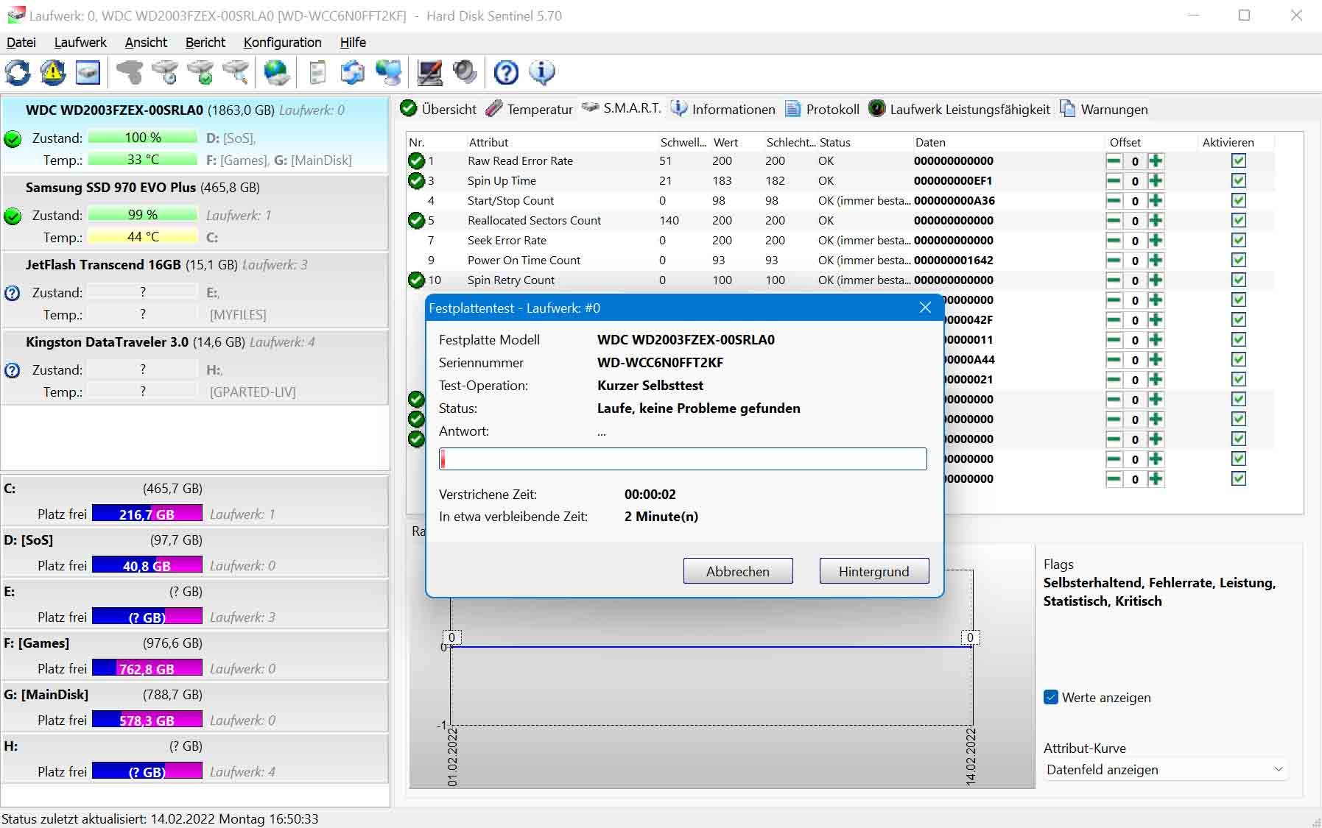Toggle Aktivieren checkbox for Seek Error Rate
Screen dimensions: 1322x828
click(x=1239, y=240)
